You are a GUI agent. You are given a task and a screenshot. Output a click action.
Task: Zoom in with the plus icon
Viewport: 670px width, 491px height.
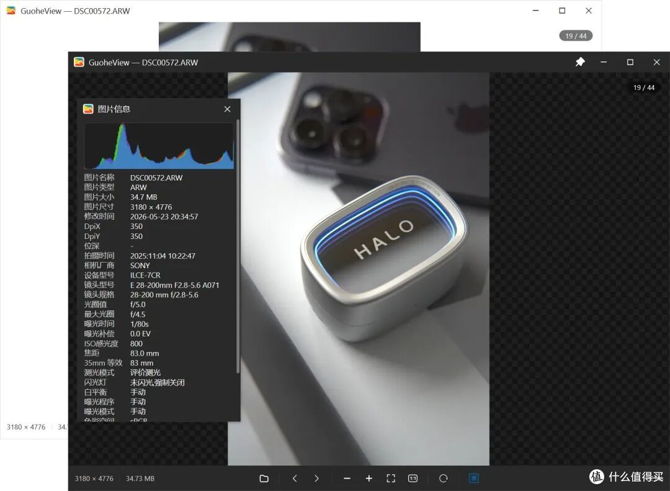tap(369, 478)
